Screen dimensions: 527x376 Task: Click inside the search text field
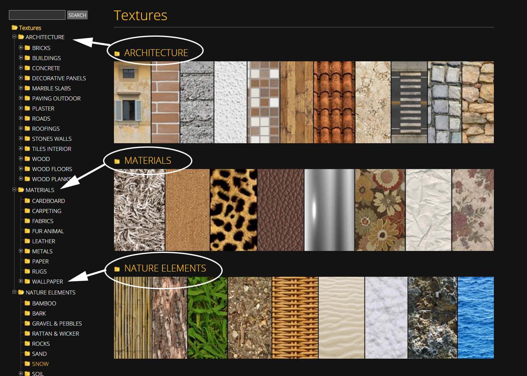point(37,15)
